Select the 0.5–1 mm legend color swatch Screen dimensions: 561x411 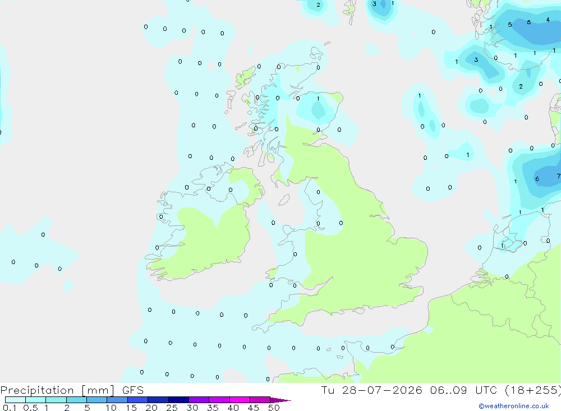[x=36, y=400]
